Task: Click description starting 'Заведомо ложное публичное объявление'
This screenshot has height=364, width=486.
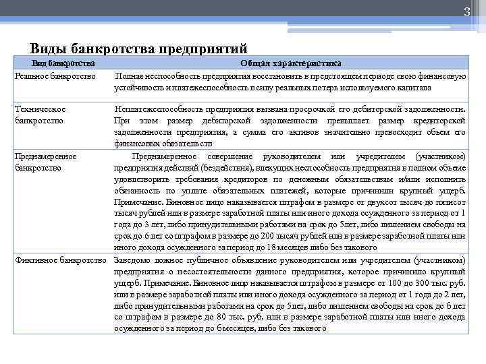Action: coord(290,295)
